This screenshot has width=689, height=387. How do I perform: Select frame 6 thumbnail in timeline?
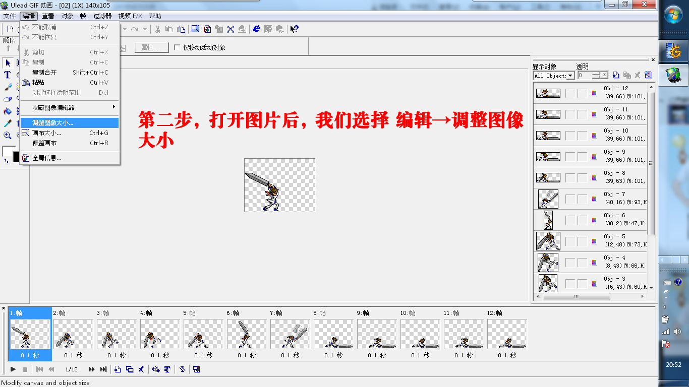coord(247,334)
